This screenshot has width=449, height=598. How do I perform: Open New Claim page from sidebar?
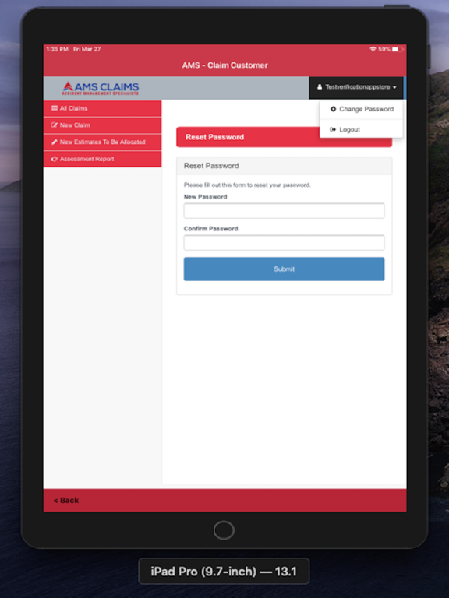pyautogui.click(x=102, y=125)
